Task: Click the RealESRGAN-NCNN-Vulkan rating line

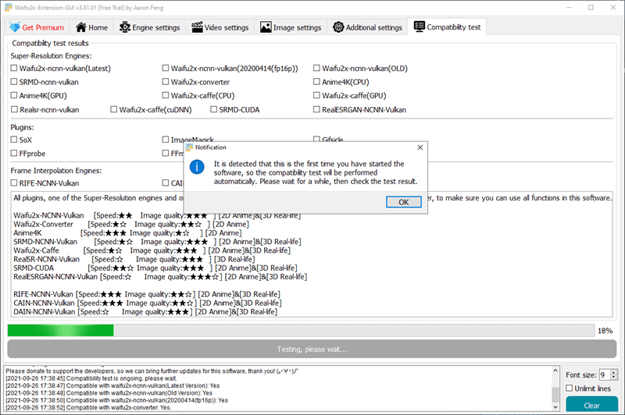Action: [160, 276]
